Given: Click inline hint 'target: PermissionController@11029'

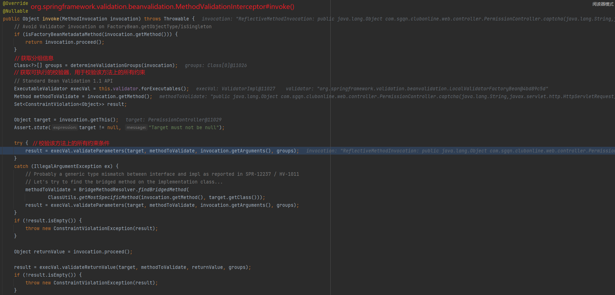Looking at the screenshot, I should click(174, 120).
